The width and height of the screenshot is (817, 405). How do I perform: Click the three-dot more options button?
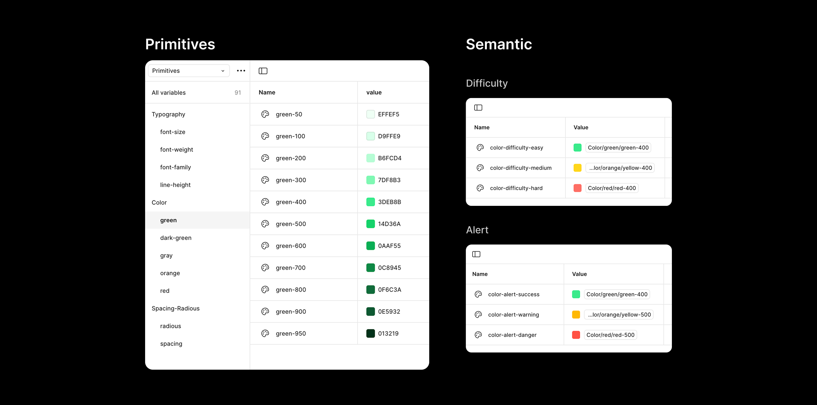pos(241,71)
